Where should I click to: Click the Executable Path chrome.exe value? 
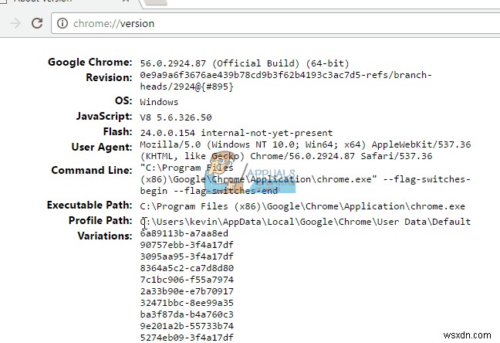302,206
